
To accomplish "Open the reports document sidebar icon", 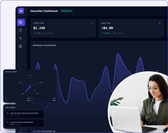I will point(20,46).
